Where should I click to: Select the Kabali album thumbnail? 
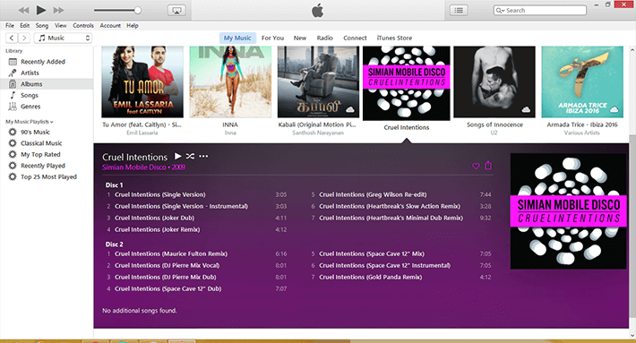tap(318, 81)
